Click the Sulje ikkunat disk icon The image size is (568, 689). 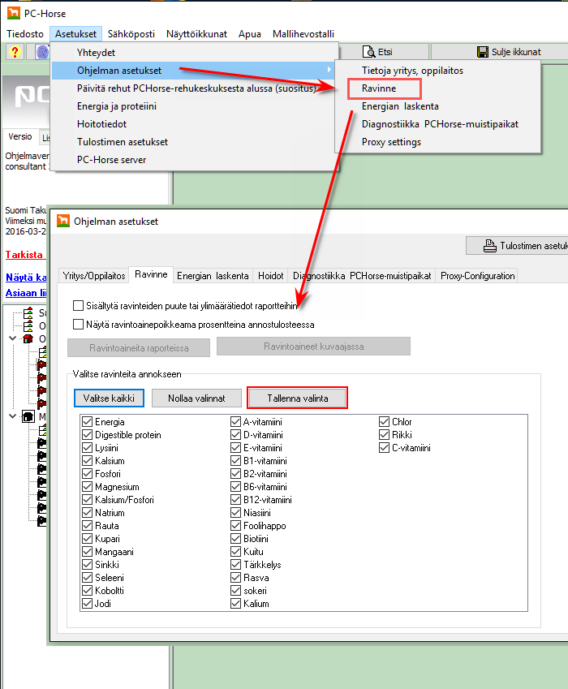[x=482, y=52]
